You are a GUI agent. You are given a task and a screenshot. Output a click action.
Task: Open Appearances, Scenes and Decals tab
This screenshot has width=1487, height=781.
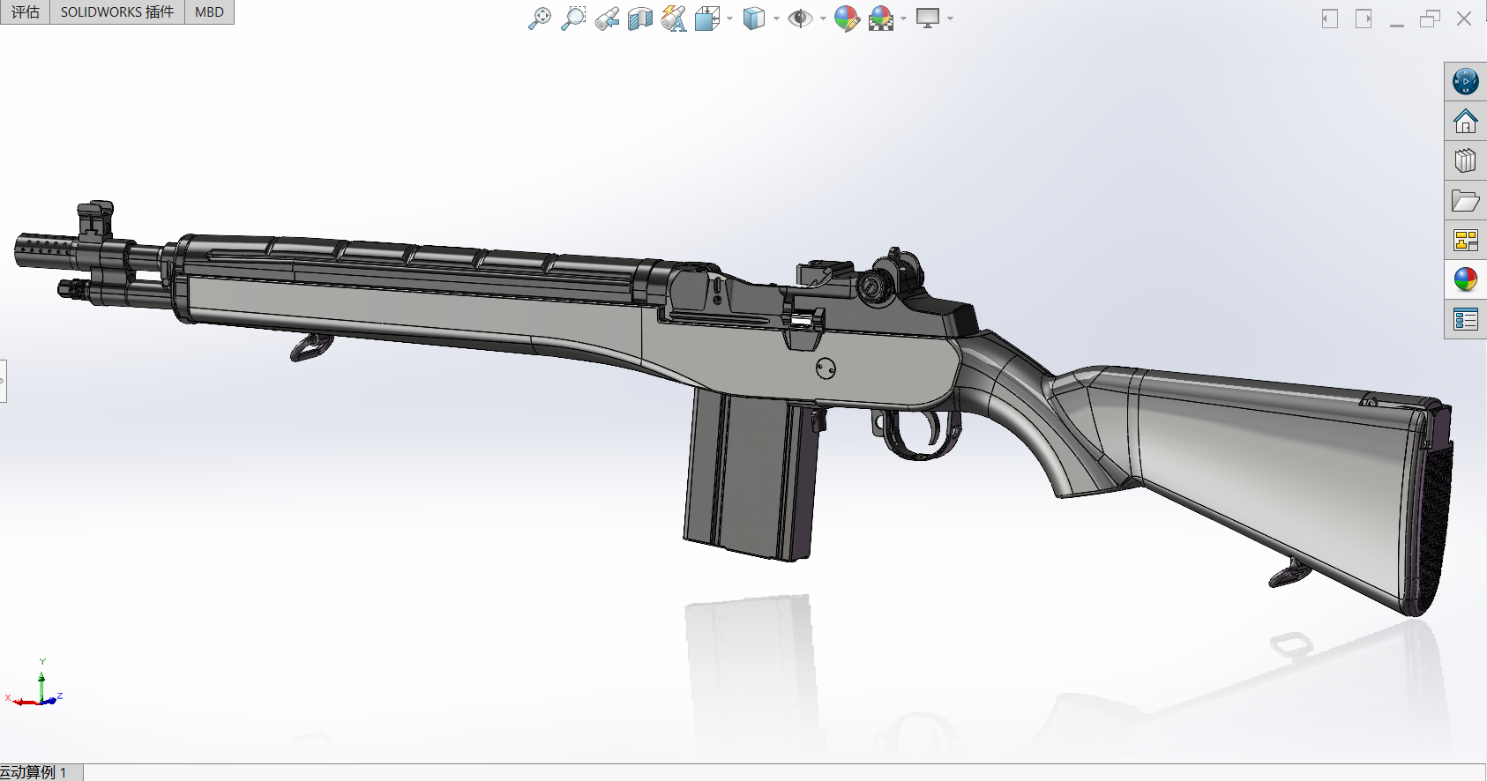coord(1465,279)
